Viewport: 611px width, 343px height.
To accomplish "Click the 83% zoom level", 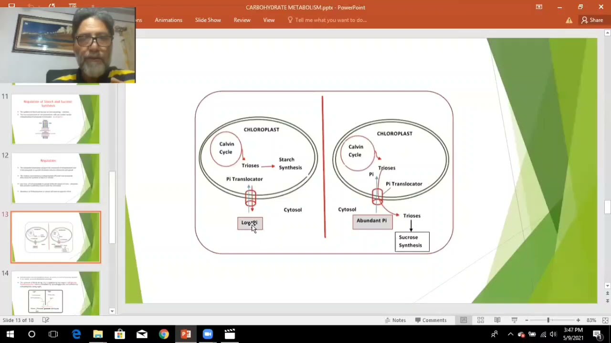I will (x=591, y=320).
